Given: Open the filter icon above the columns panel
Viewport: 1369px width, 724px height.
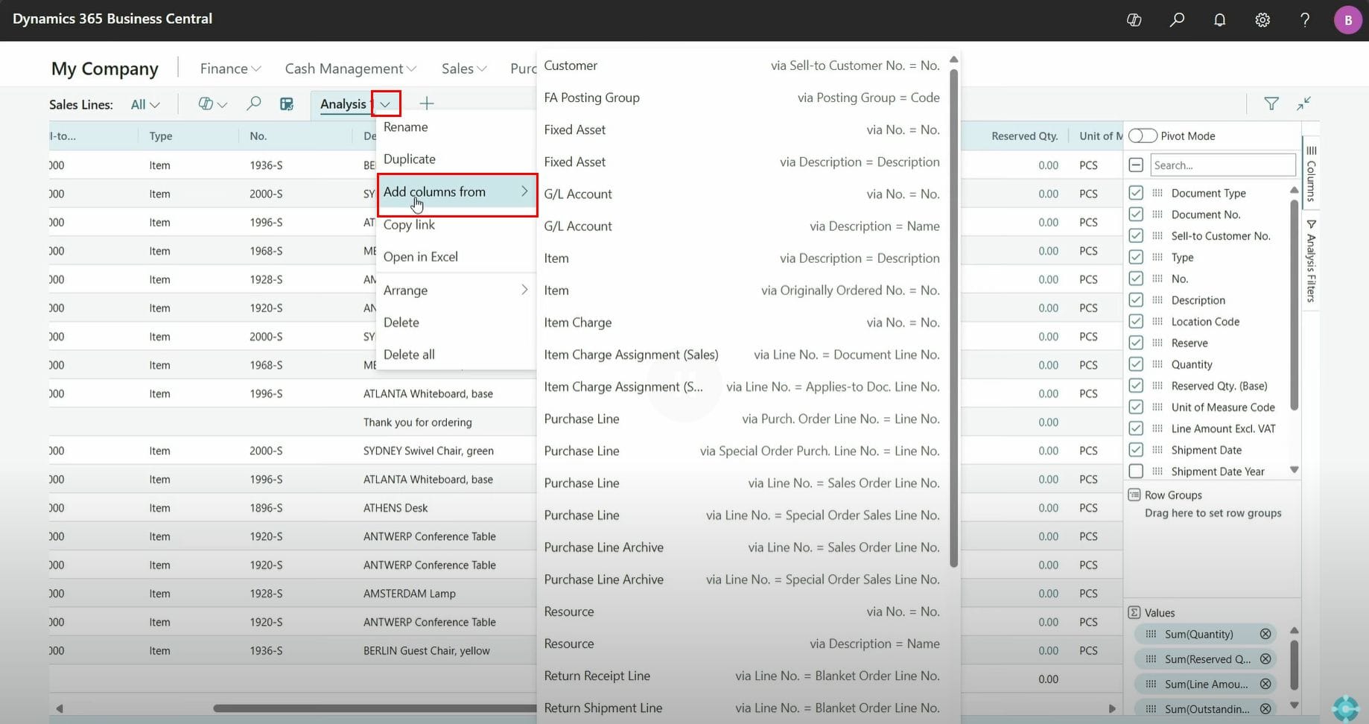Looking at the screenshot, I should coord(1271,104).
